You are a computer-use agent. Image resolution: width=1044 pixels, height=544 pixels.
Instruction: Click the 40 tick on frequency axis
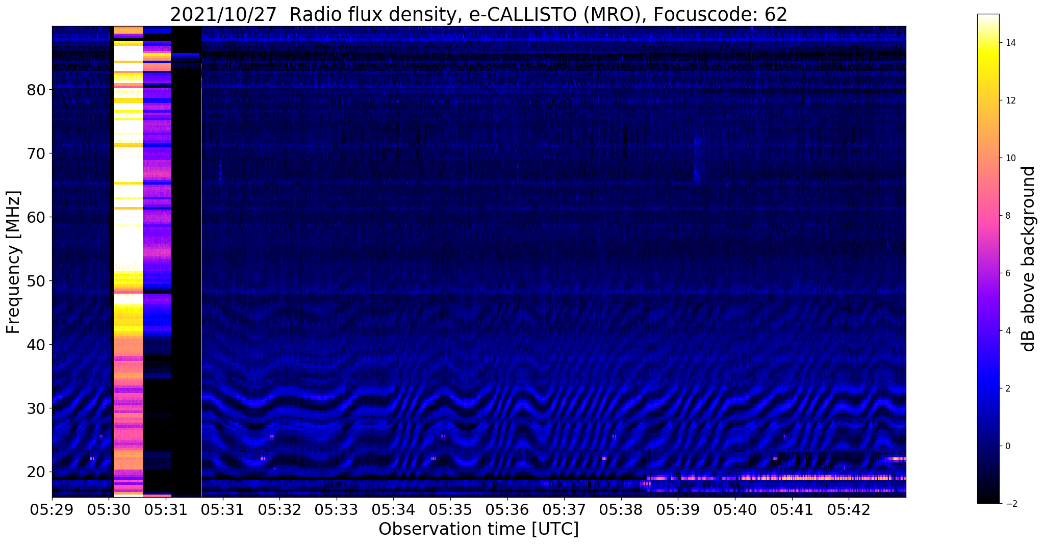[36, 345]
